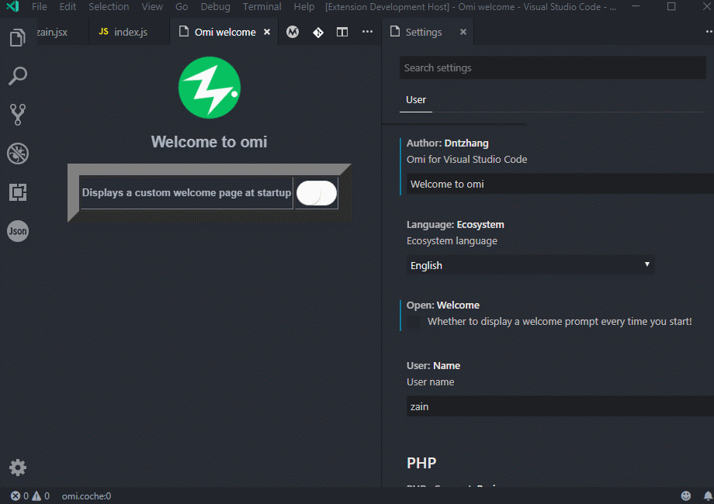The height and width of the screenshot is (504, 714).
Task: Open notifications bell in status bar
Action: pos(708,495)
